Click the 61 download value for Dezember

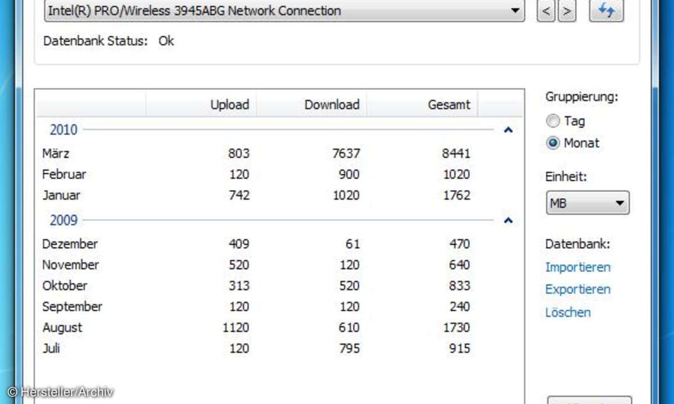coord(352,244)
